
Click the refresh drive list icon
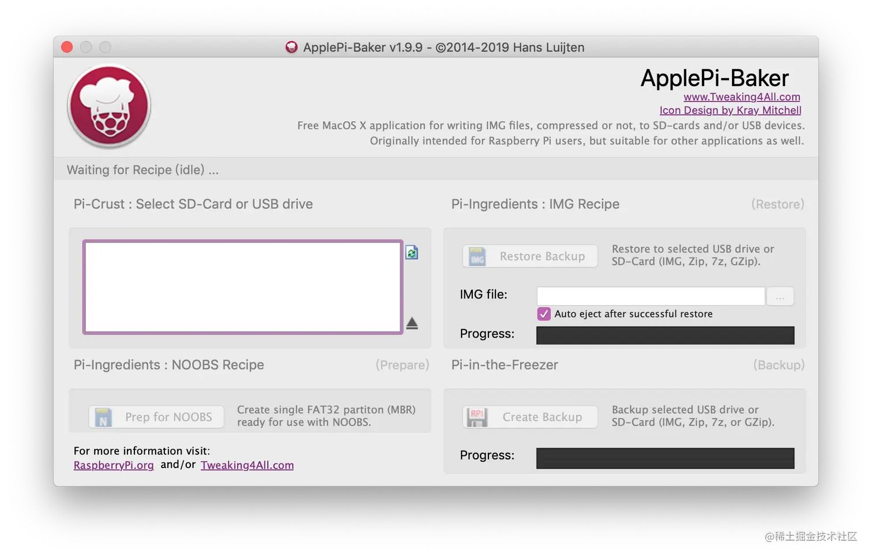click(x=411, y=252)
